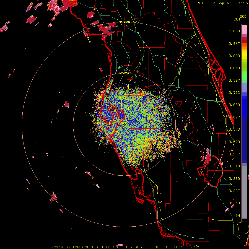Click the 0.733 color scale label
This screenshot has width=249, height=249.
234,93
